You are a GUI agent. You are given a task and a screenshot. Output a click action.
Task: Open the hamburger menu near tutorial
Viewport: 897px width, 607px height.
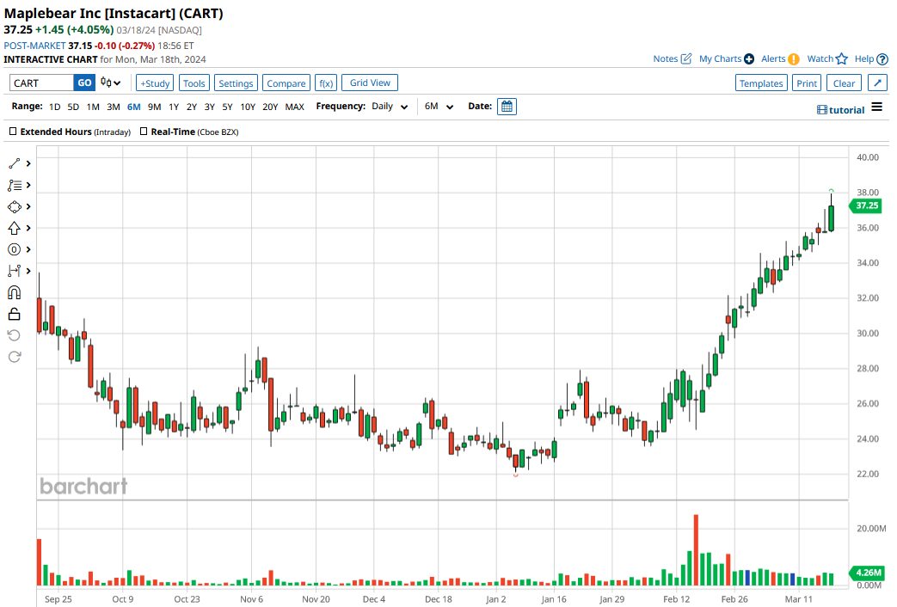[875, 108]
